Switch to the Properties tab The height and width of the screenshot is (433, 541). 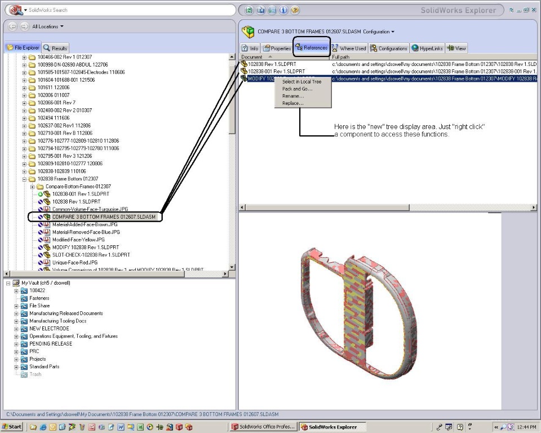point(277,48)
